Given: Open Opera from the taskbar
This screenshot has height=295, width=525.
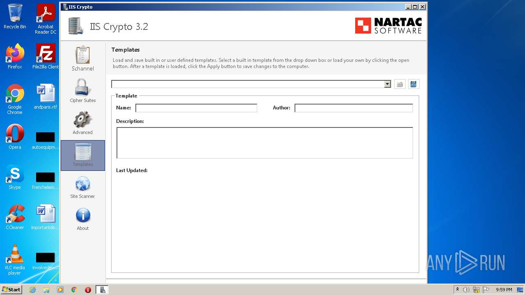Looking at the screenshot, I should (x=88, y=290).
